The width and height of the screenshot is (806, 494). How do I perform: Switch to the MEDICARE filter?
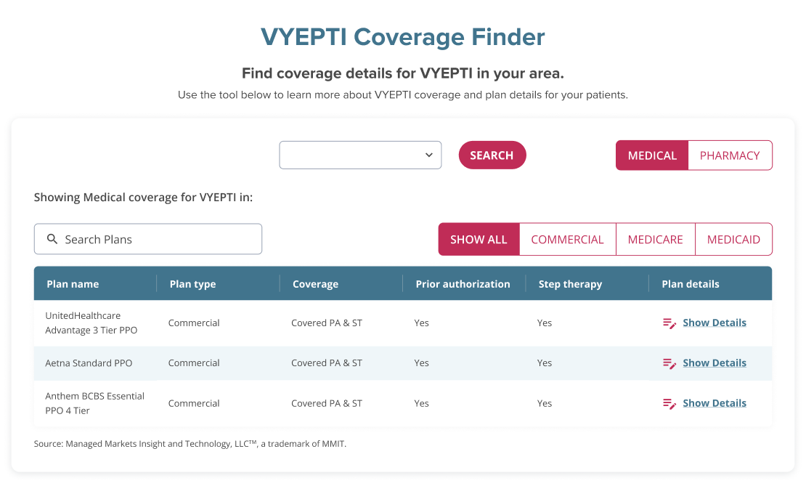pyautogui.click(x=655, y=239)
